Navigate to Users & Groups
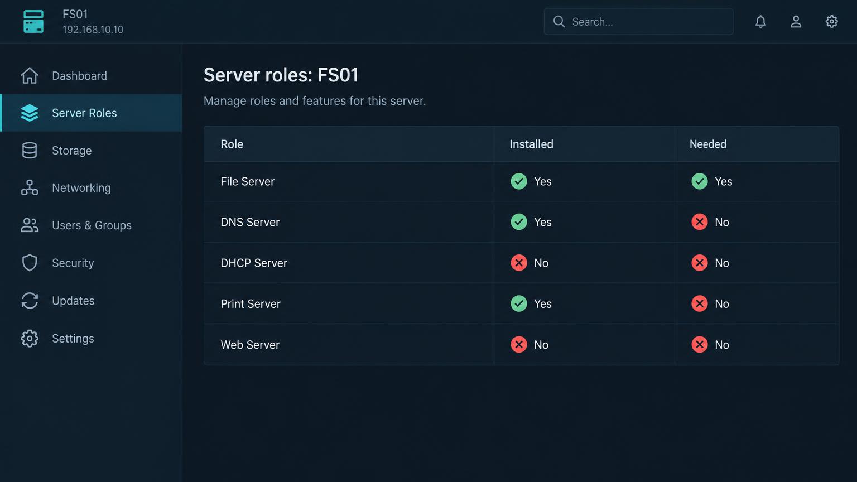The image size is (857, 482). pos(92,225)
